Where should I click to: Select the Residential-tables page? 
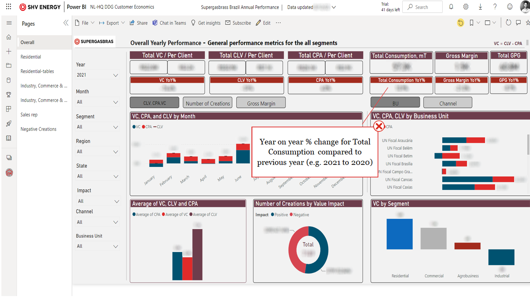(44, 71)
